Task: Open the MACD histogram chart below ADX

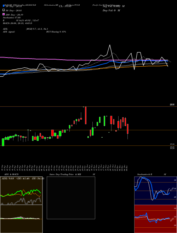Action: click(x=21, y=219)
